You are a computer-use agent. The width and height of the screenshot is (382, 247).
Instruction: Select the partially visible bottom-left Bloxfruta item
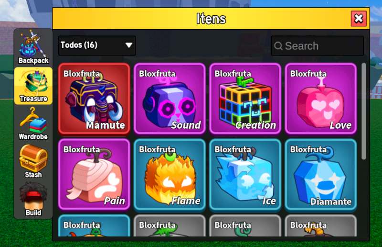94,225
